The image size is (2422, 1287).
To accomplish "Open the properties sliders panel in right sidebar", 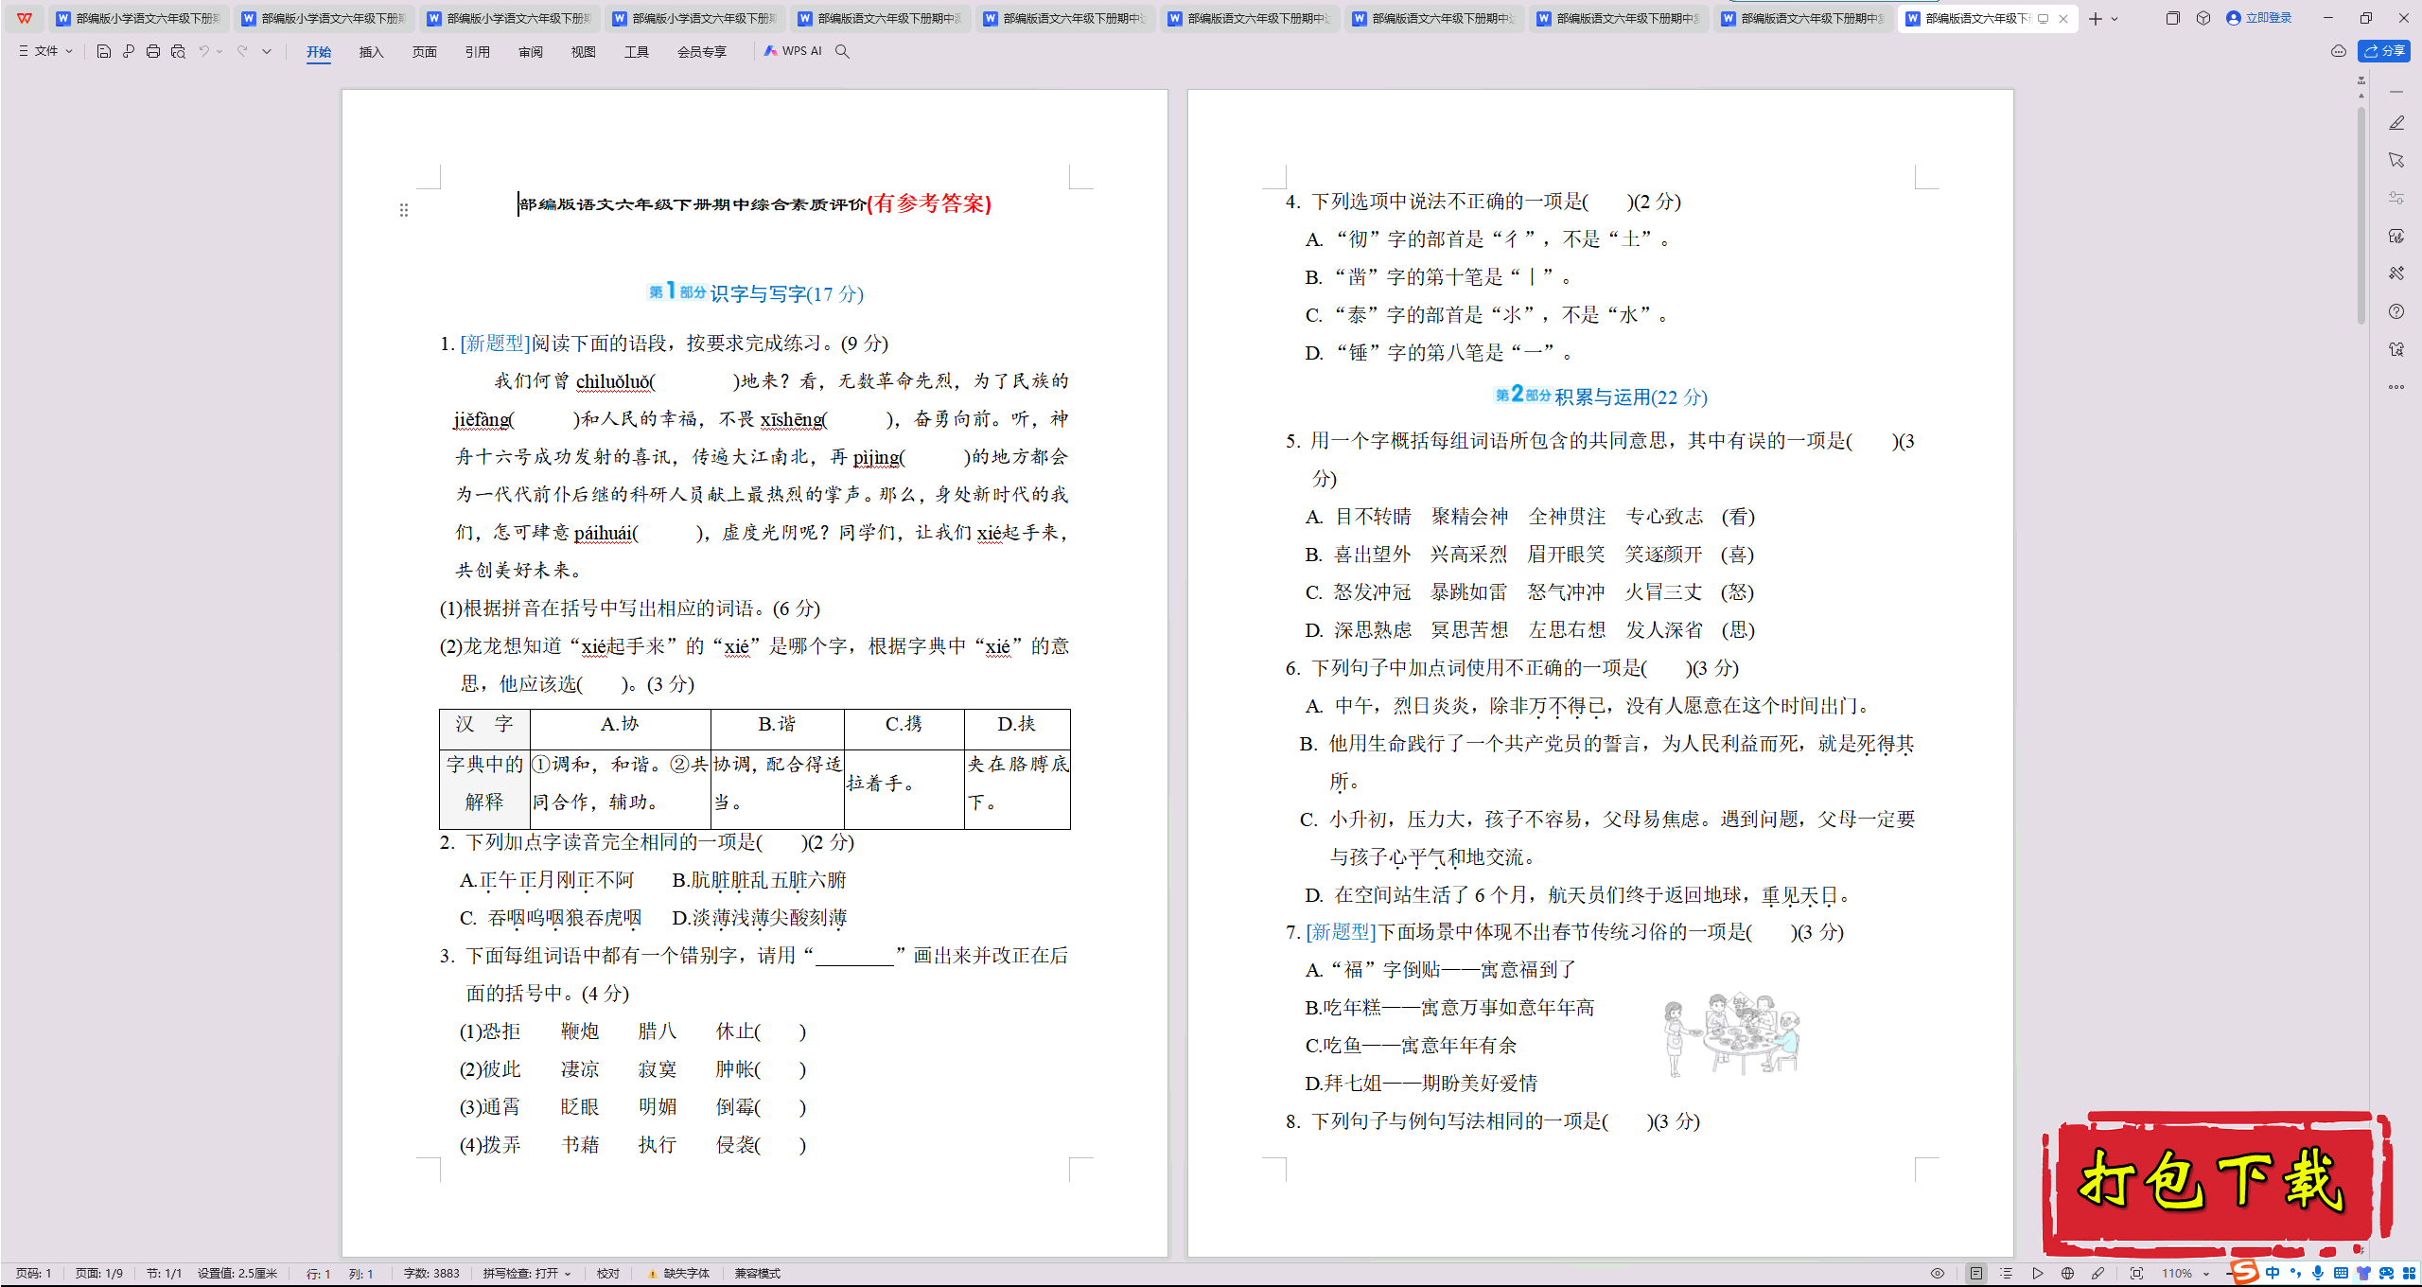I will (2396, 198).
